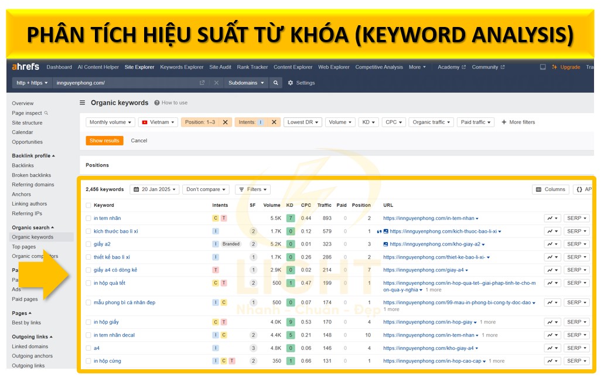Image resolution: width=604 pixels, height=381 pixels.
Task: Click the Columns button
Action: coord(551,189)
